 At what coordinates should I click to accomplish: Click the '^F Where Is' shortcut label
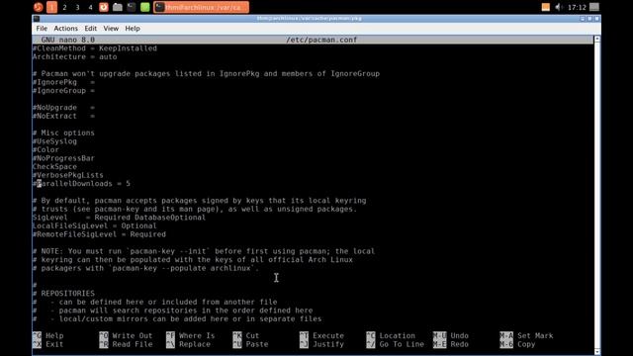191,336
